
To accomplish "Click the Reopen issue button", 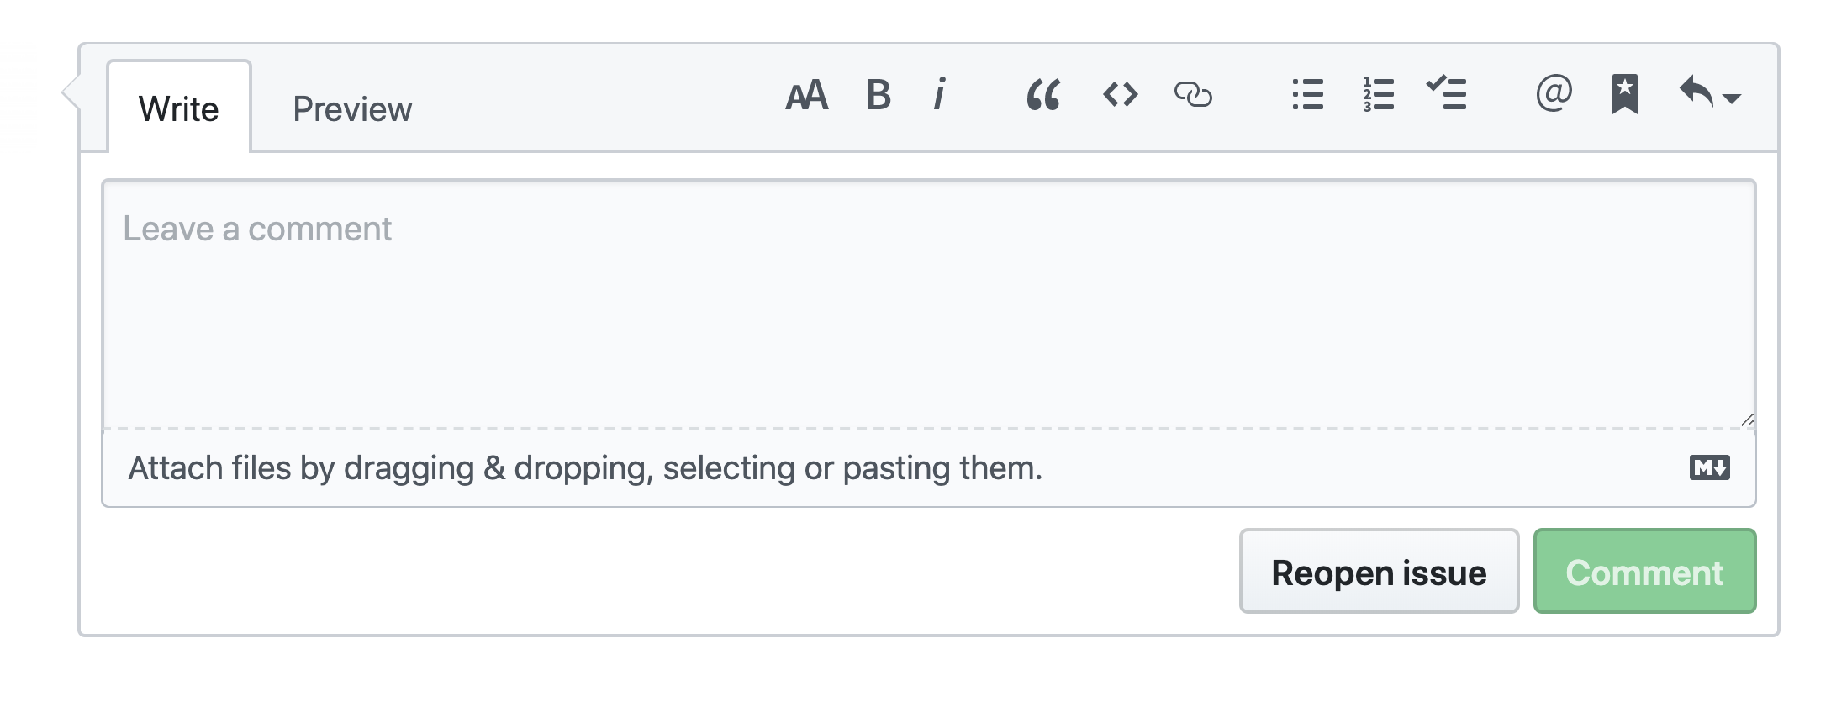I will (x=1379, y=573).
